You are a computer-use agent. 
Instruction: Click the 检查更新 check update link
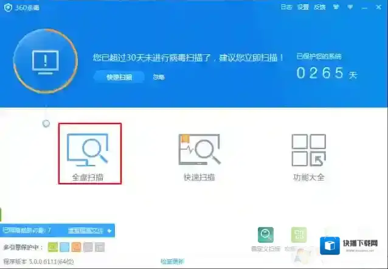171,262
